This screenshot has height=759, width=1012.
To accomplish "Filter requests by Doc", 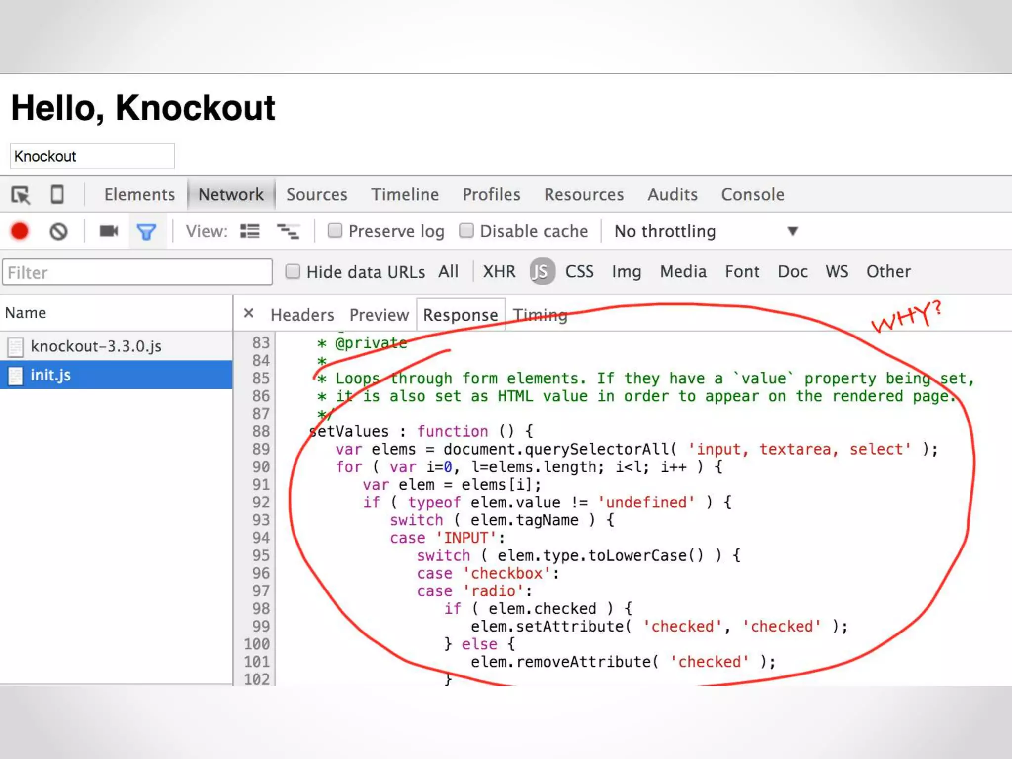I will 793,271.
